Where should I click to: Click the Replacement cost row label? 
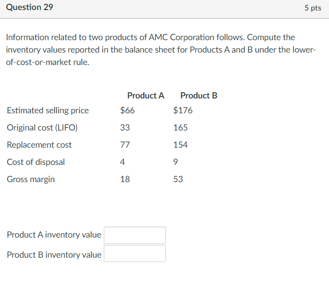click(x=39, y=145)
